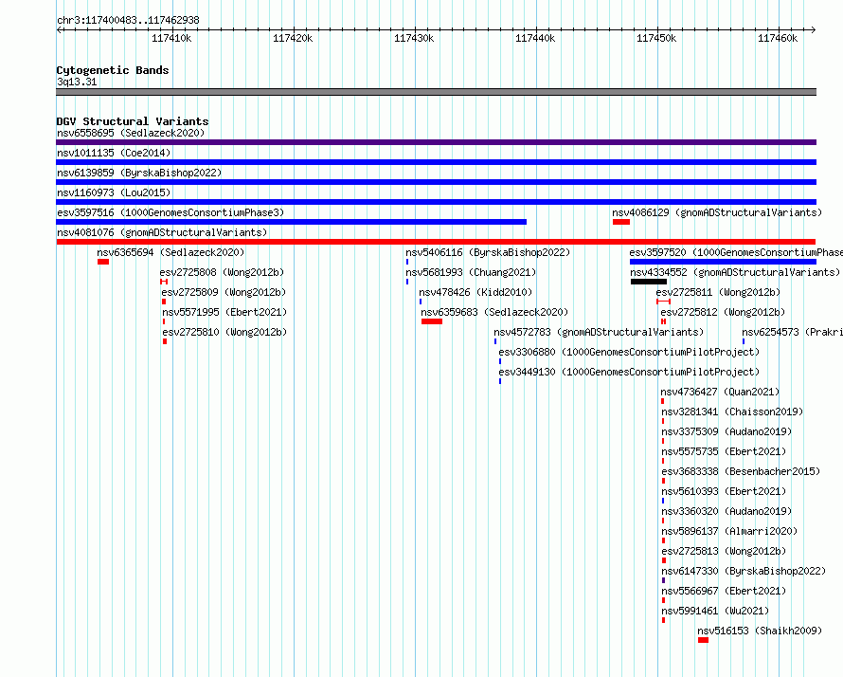Open esv2725812 (Wong2012b) label
The image size is (843, 677).
723,312
